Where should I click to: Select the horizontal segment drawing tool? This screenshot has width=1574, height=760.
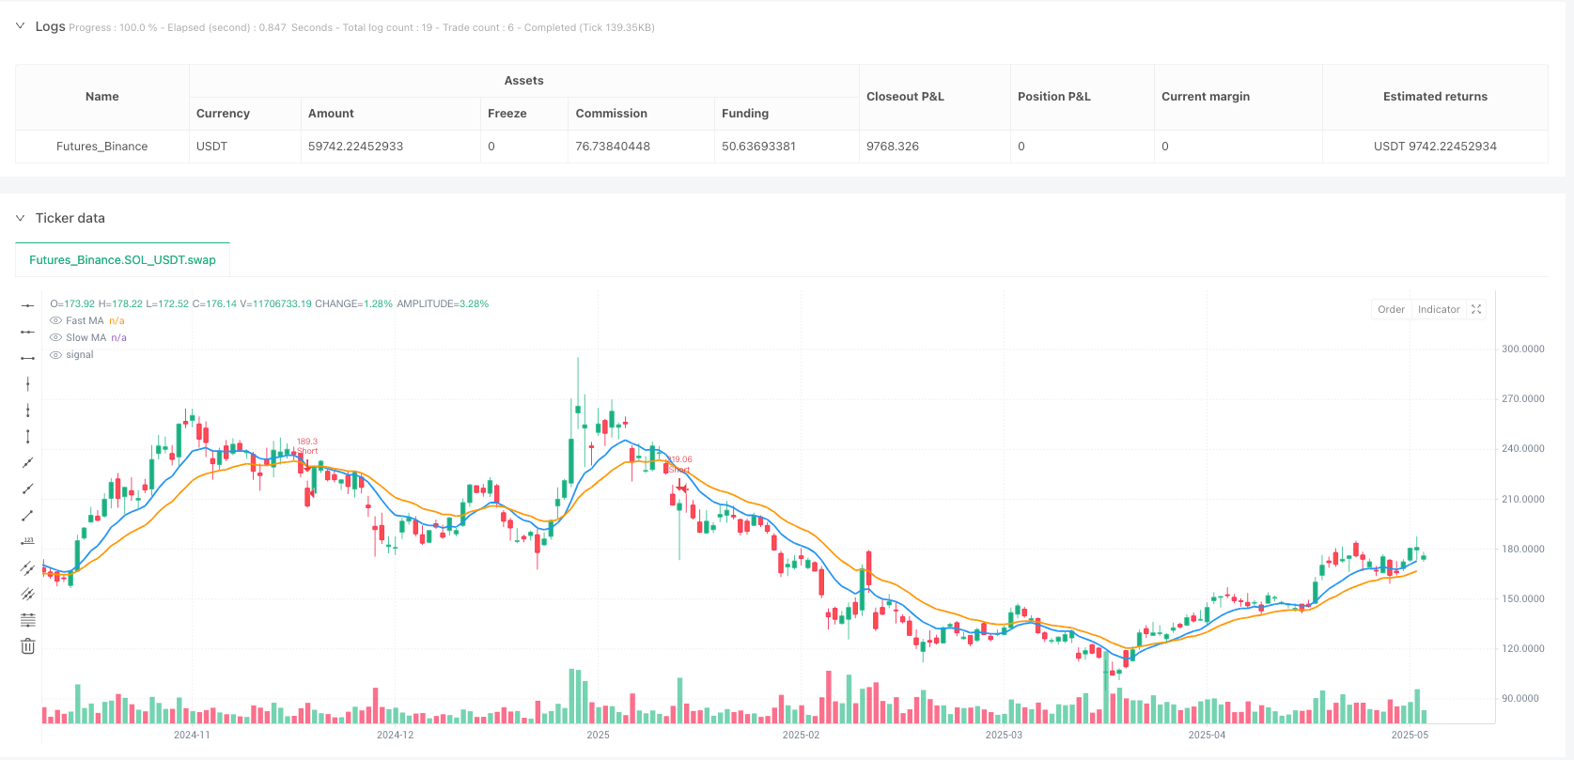[x=28, y=358]
